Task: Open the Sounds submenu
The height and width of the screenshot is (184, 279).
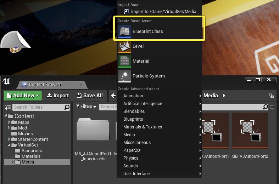Action: [x=159, y=166]
